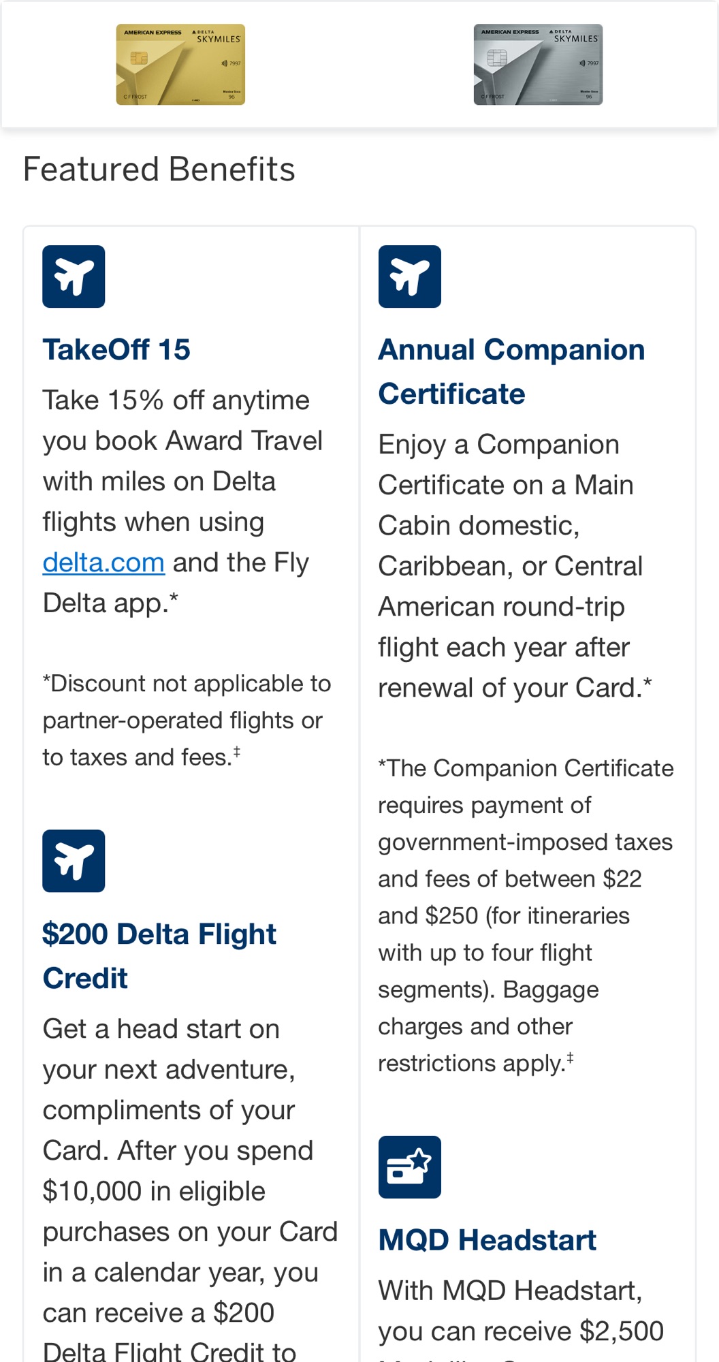This screenshot has width=719, height=1362.
Task: Click the Featured Benefits heading
Action: (159, 170)
